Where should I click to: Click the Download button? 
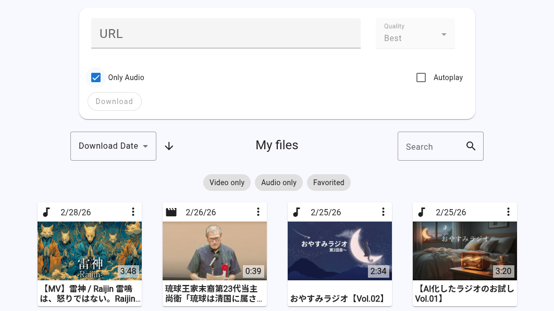coord(115,101)
